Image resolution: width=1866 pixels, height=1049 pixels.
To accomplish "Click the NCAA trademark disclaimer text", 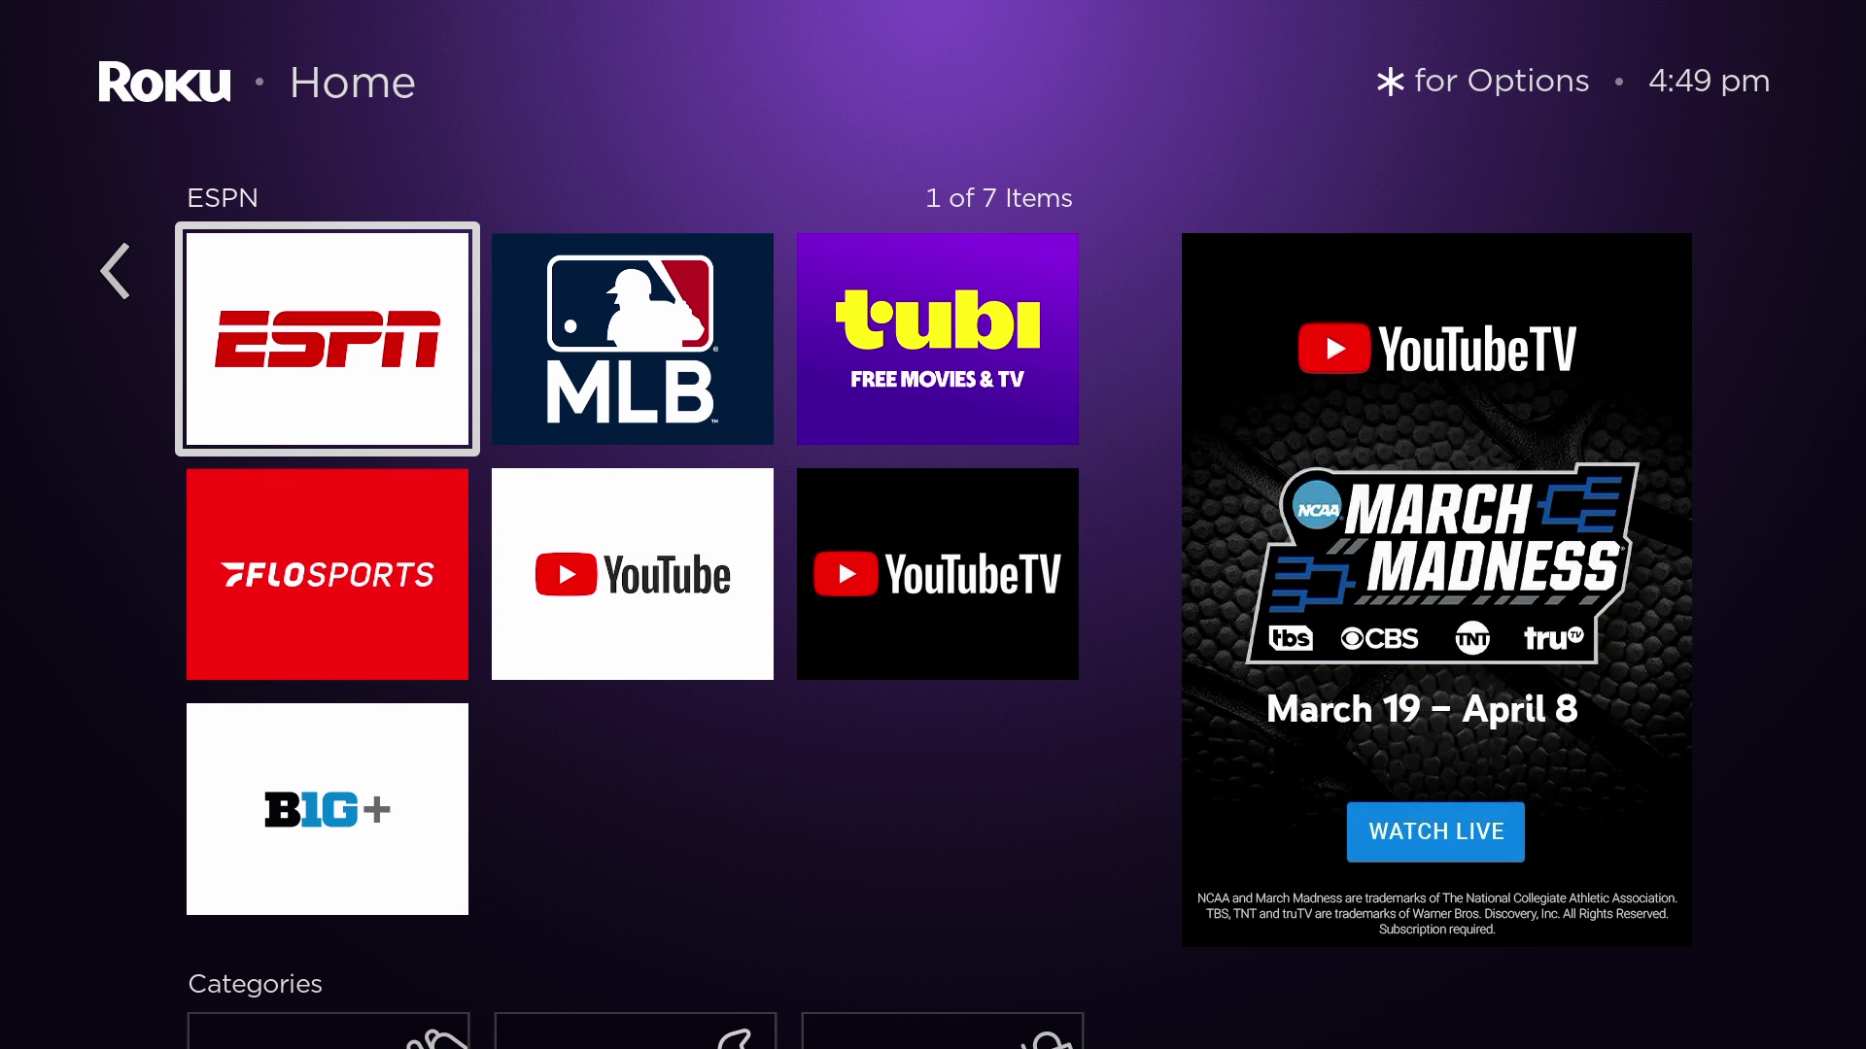I will click(x=1436, y=913).
